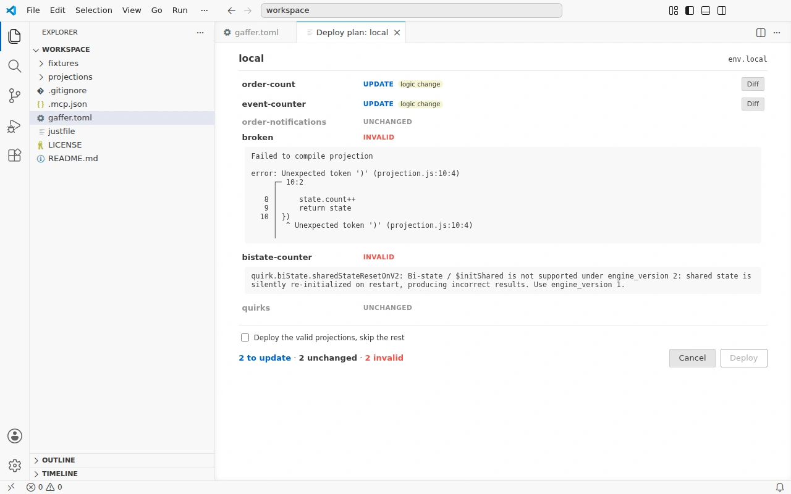Split the editor to the right
The height and width of the screenshot is (494, 791).
[761, 33]
